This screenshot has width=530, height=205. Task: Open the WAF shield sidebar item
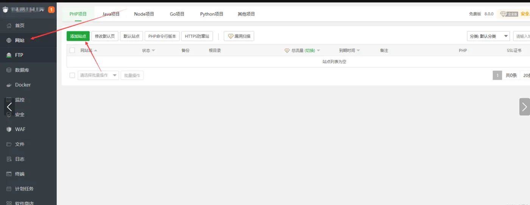(20, 129)
